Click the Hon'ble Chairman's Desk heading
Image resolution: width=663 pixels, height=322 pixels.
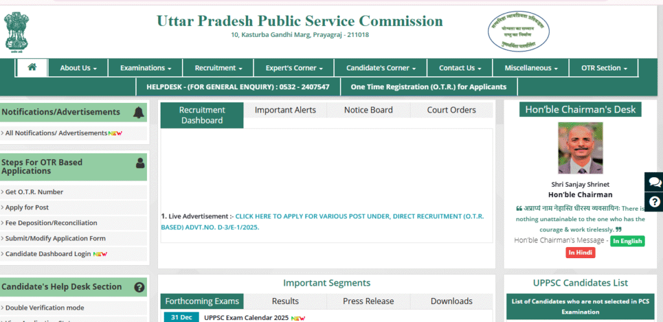580,110
